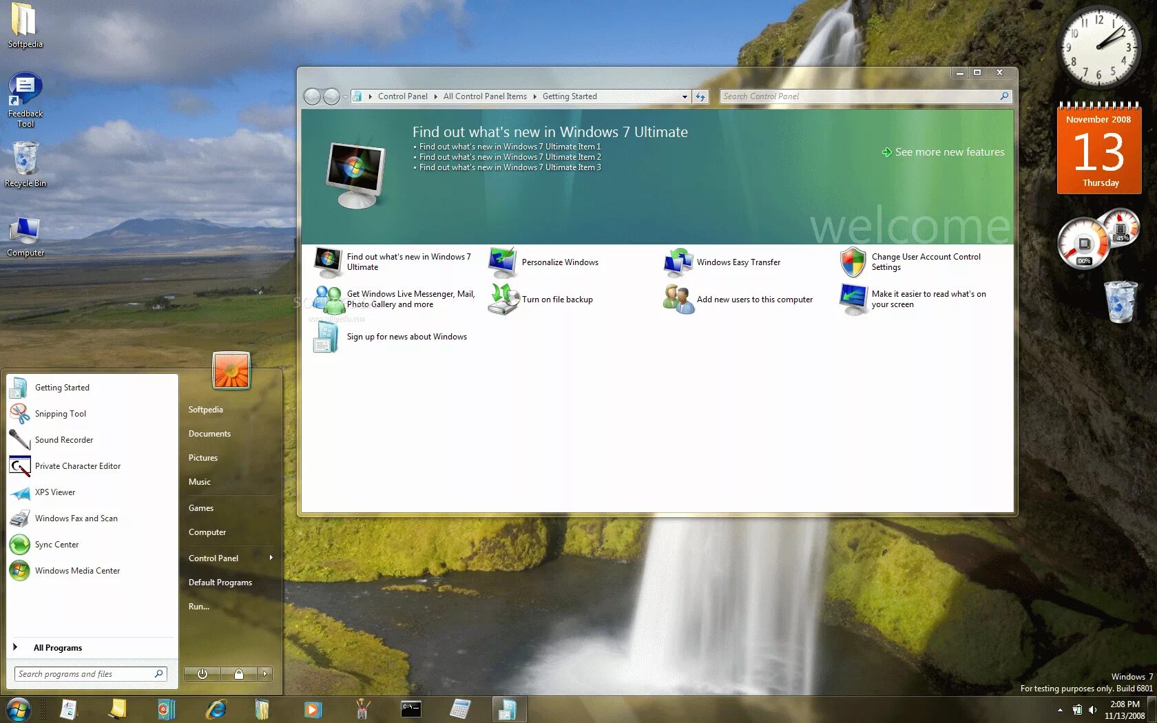
Task: Select the active Getting Started taskbar button
Action: (x=509, y=709)
